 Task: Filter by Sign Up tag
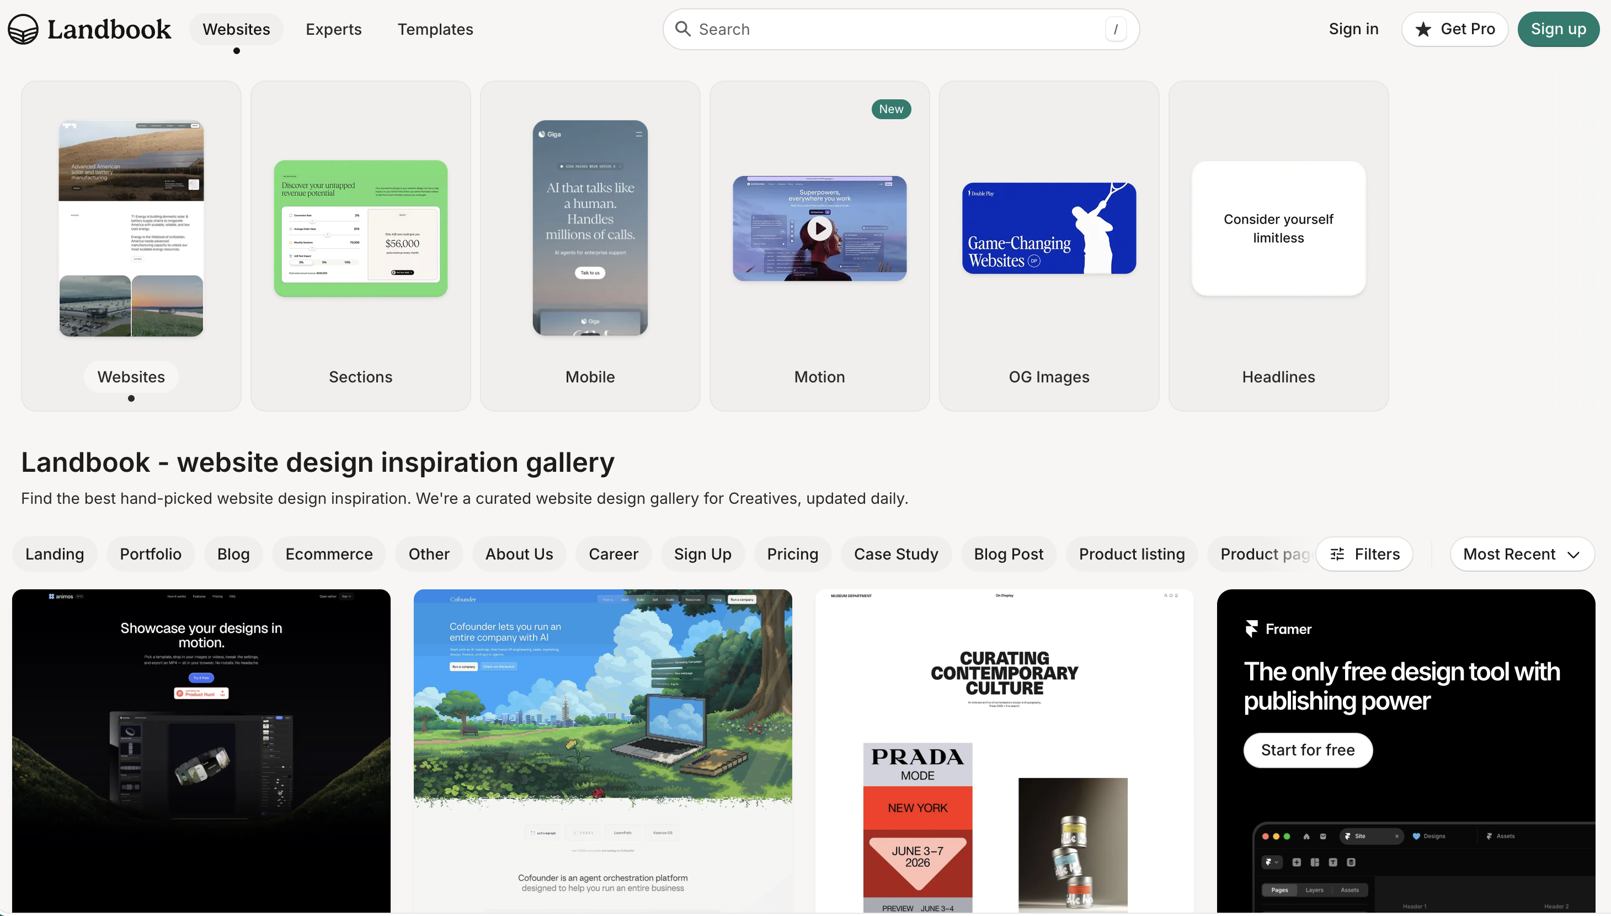[x=702, y=553]
